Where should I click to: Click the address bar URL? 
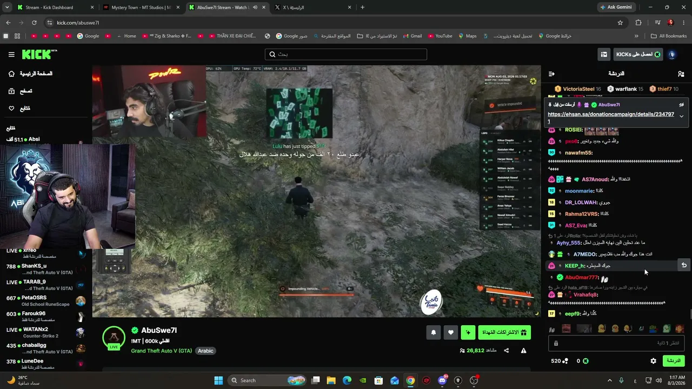tap(78, 23)
